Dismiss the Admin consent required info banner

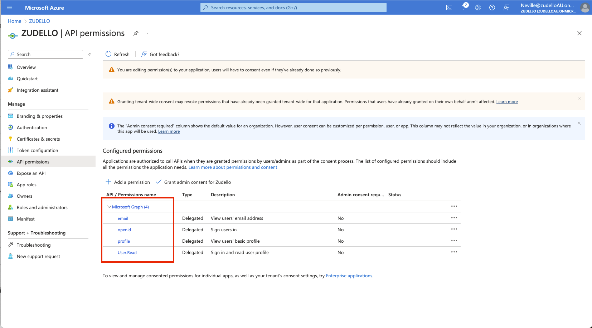coord(579,123)
